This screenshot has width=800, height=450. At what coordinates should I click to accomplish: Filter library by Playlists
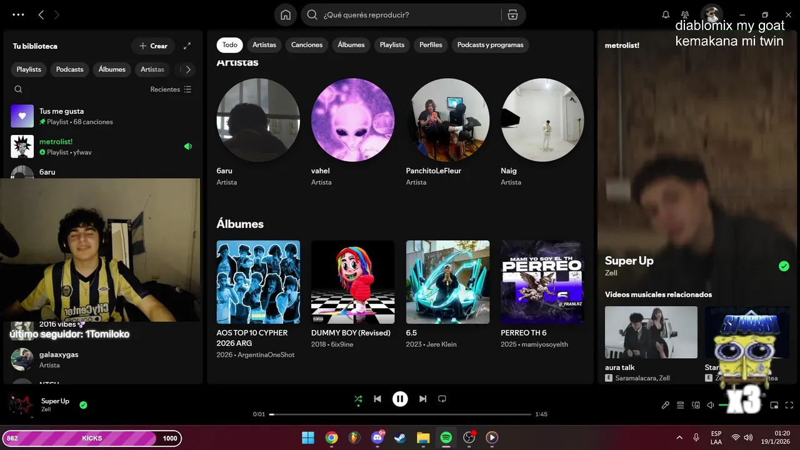point(29,69)
